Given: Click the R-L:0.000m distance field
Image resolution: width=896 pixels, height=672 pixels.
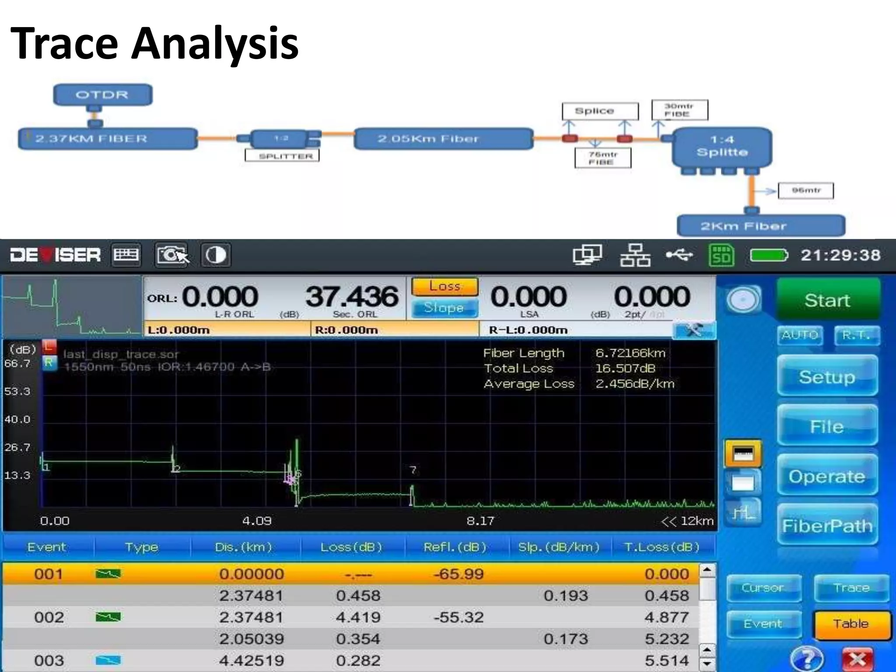Looking at the screenshot, I should (x=576, y=330).
